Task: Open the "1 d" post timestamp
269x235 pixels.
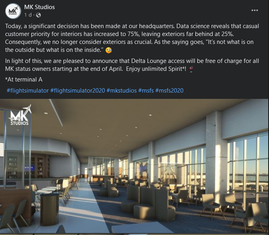Action: [28, 15]
